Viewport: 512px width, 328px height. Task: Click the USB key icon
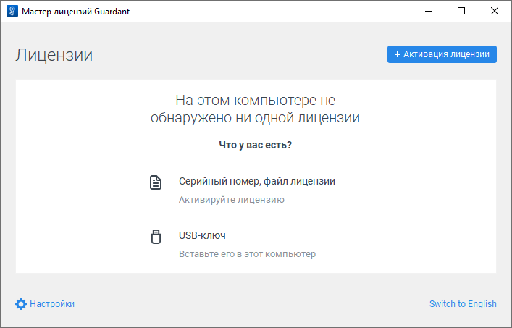click(x=156, y=237)
